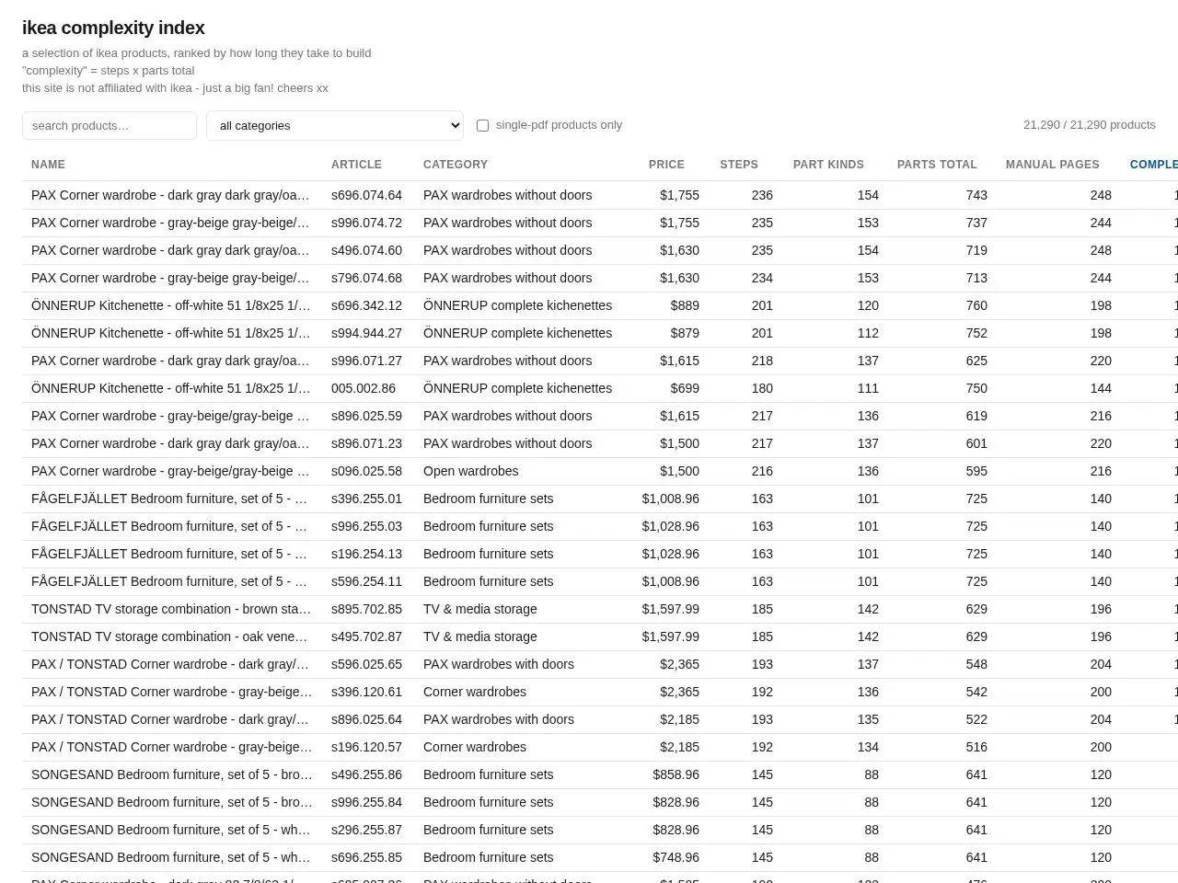The height and width of the screenshot is (883, 1178).
Task: Click TONSTAD TV storage combination - brown stained product name
Action: pos(171,609)
